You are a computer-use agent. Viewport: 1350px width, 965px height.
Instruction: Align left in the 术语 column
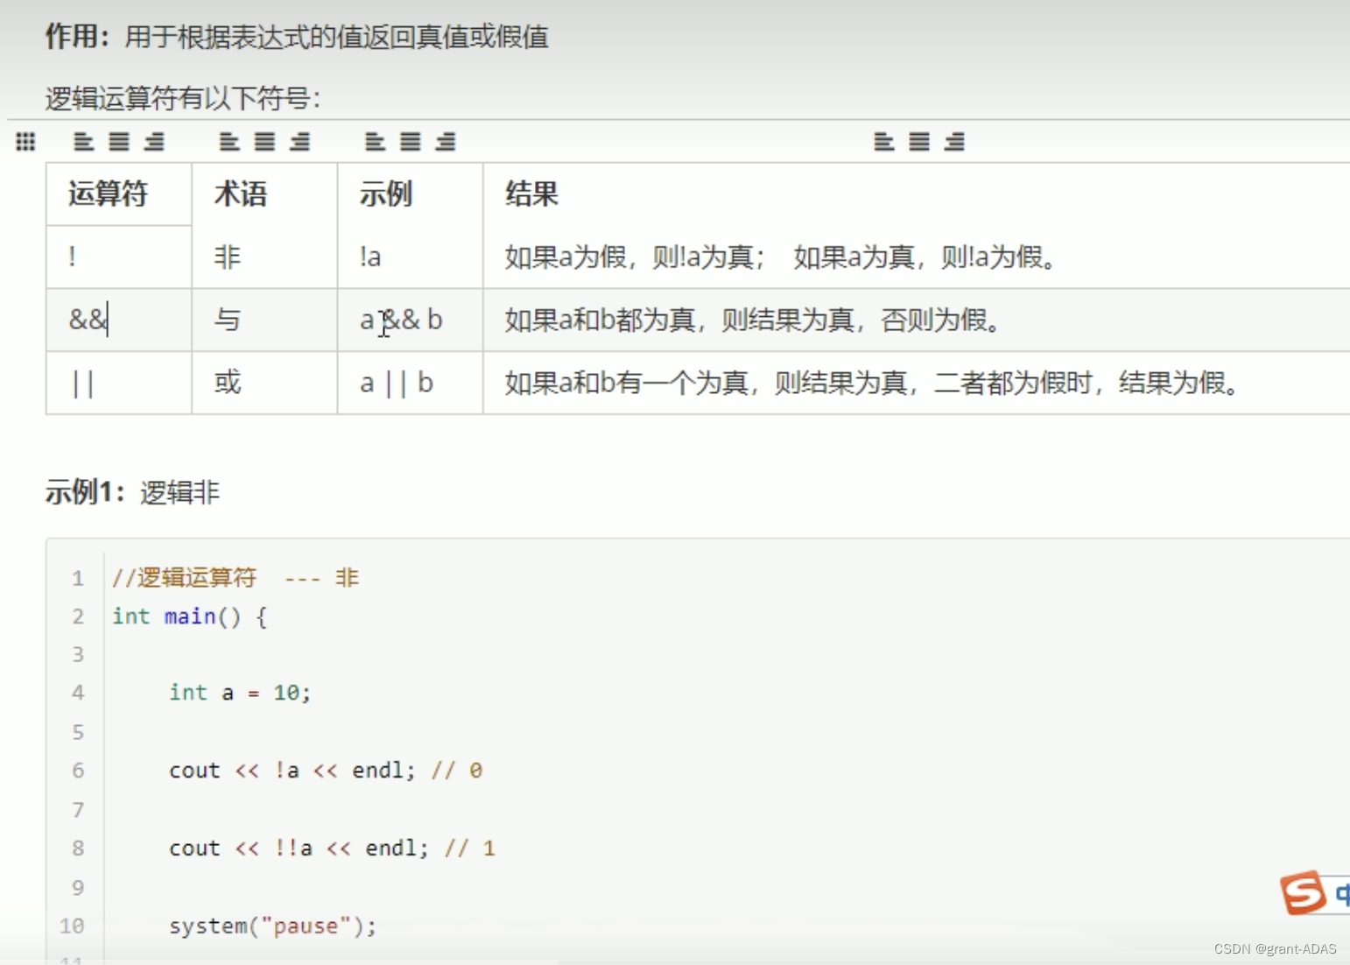coord(229,141)
